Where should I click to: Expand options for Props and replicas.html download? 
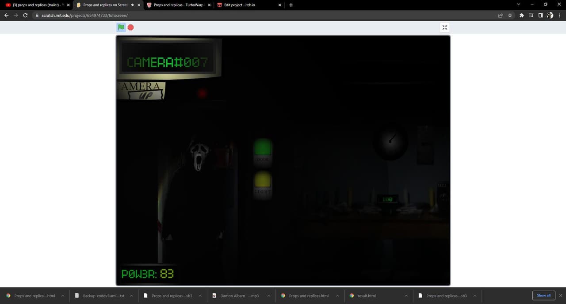pos(337,296)
